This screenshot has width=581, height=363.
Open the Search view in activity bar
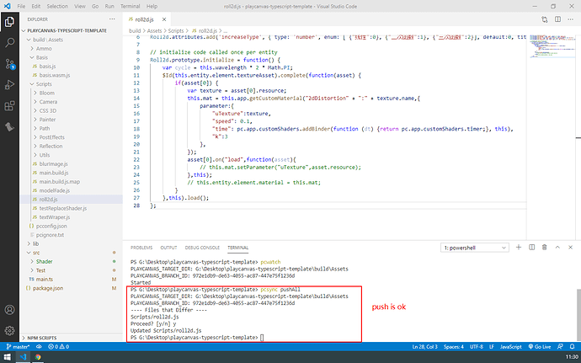pyautogui.click(x=9, y=43)
